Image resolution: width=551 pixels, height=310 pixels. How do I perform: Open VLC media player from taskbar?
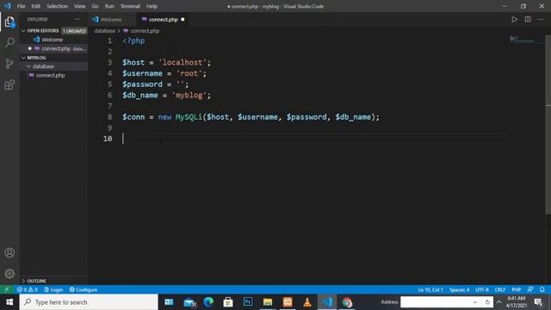307,302
